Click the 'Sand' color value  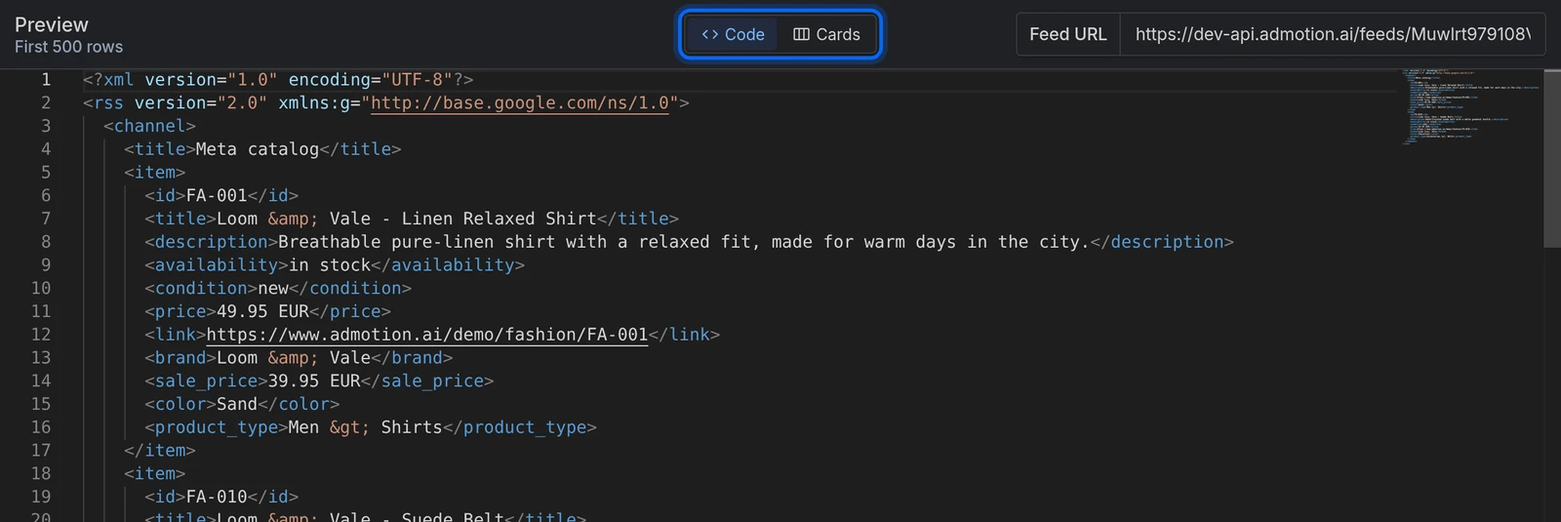(x=237, y=404)
